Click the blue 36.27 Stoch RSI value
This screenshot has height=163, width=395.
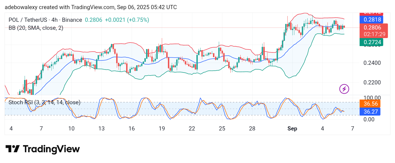coord(370,111)
